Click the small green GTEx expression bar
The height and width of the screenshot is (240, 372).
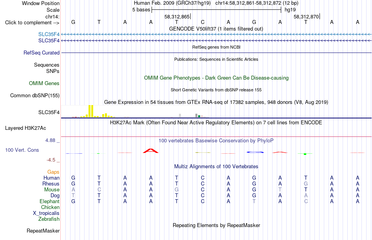pos(199,116)
